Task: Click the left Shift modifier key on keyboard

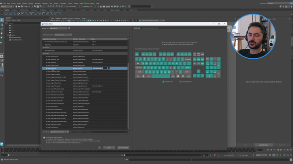Action: (140, 72)
